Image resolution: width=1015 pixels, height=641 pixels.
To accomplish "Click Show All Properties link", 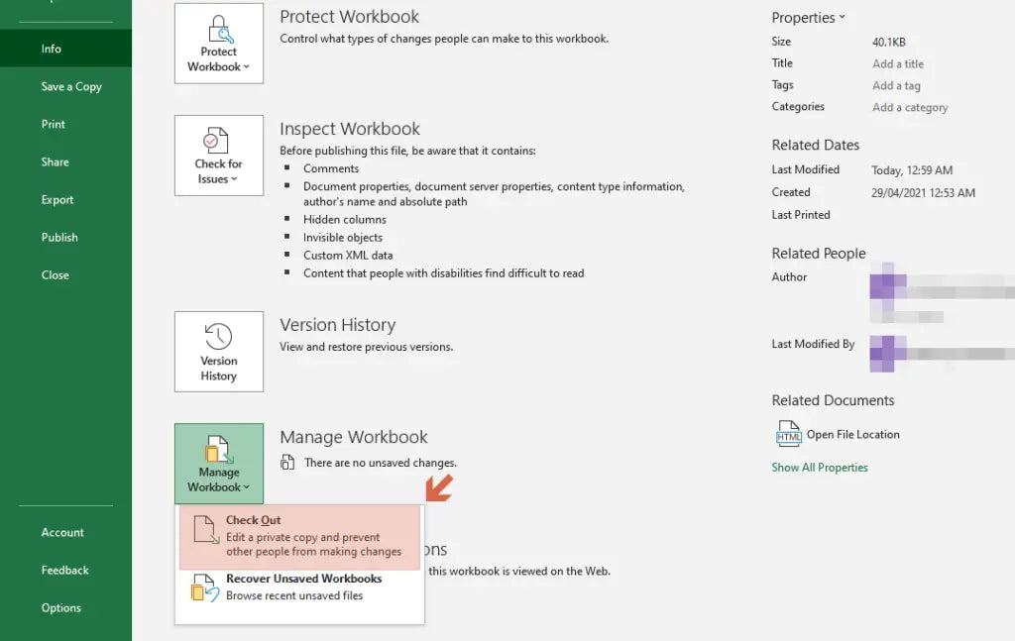I will click(x=820, y=468).
